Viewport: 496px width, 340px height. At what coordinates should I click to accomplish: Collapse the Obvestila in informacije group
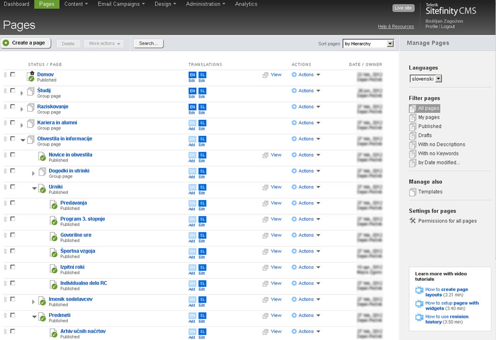[x=23, y=140]
